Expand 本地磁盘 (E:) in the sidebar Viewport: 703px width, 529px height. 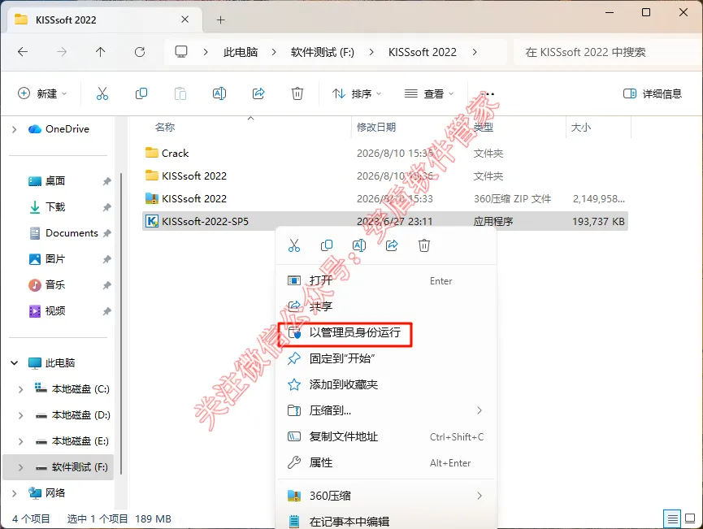pos(20,441)
